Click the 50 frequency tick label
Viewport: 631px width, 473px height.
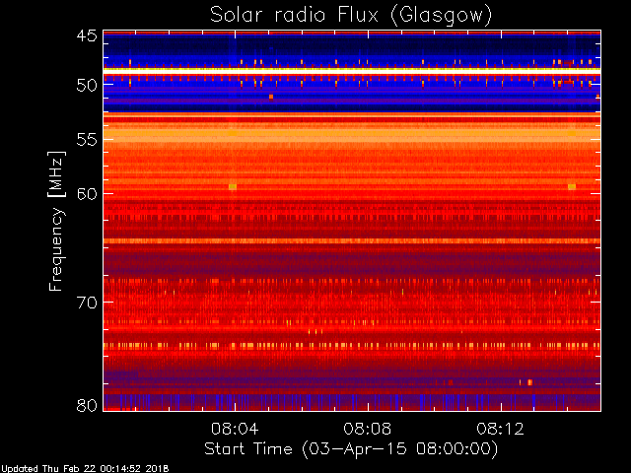(87, 86)
